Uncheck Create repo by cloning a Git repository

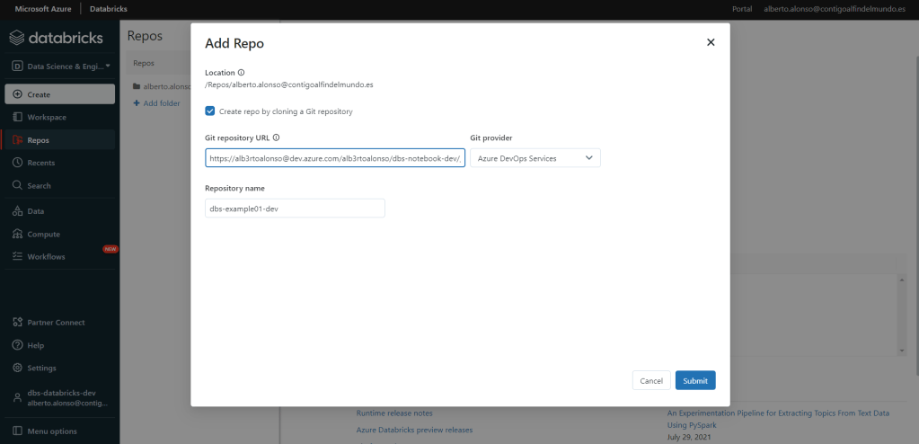coord(210,111)
